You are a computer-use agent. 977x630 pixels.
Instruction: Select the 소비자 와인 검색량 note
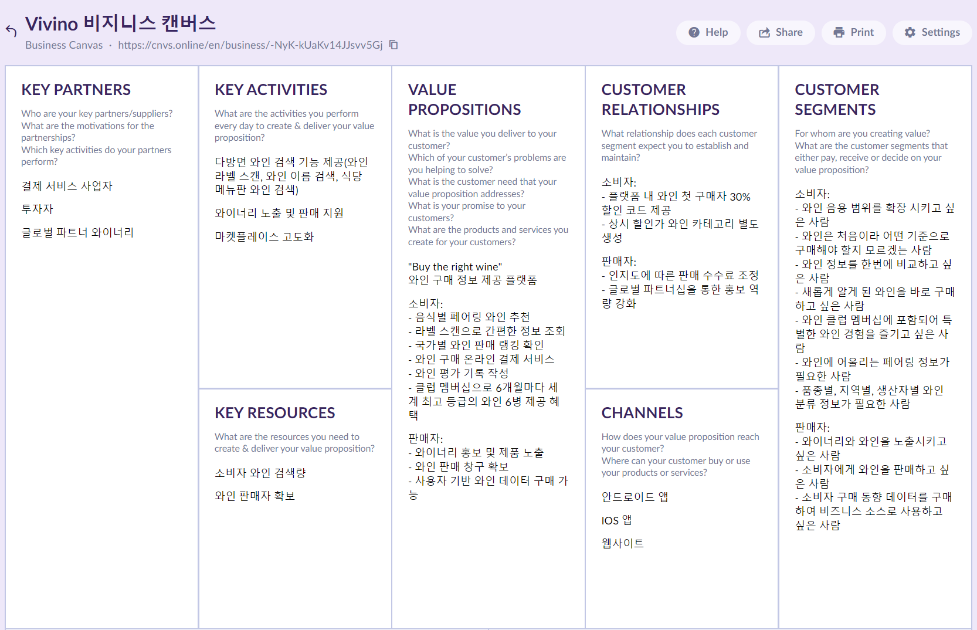coord(260,473)
